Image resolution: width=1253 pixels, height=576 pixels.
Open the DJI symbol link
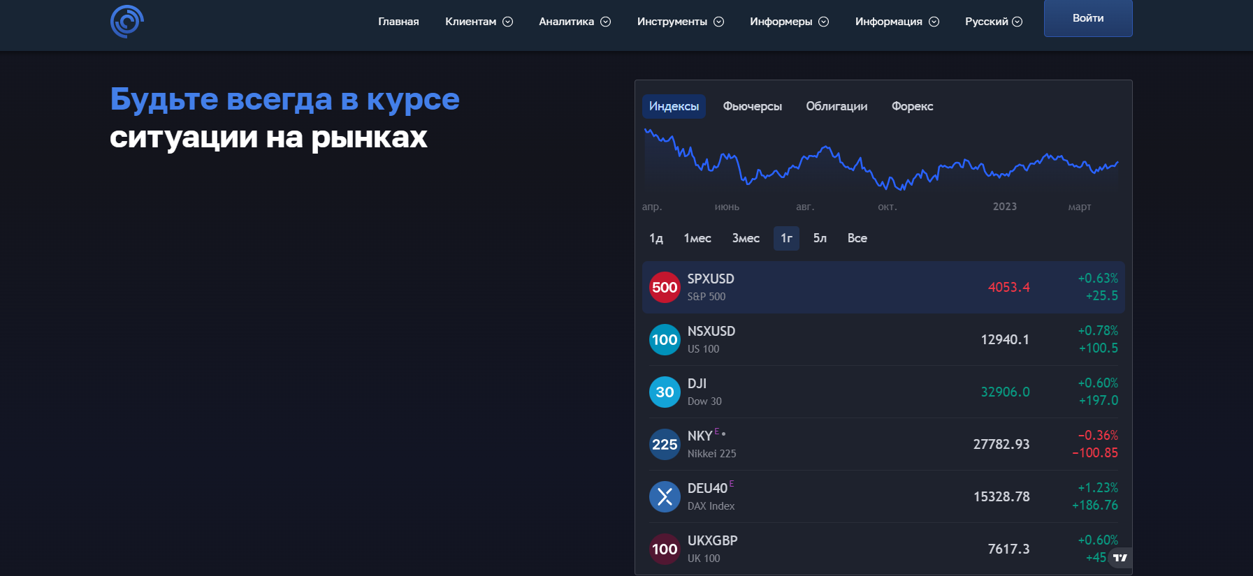coord(697,383)
